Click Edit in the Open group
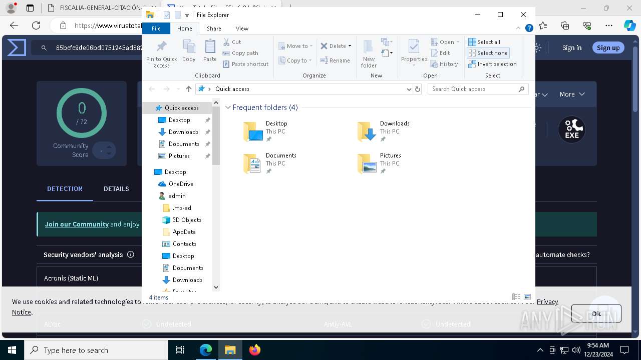This screenshot has height=360, width=641. [x=440, y=53]
